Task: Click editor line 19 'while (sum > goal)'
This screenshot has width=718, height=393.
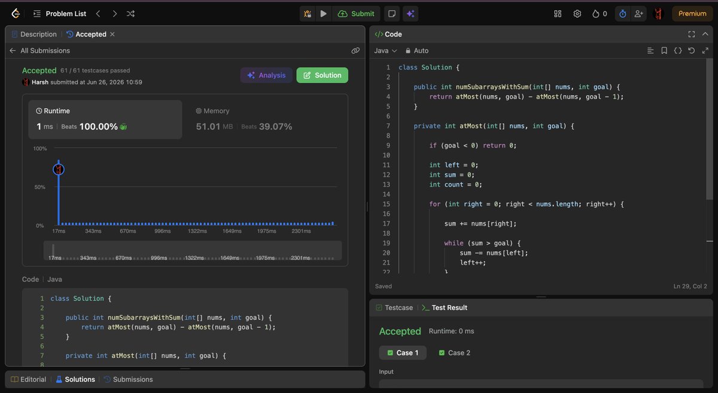Action: [483, 243]
